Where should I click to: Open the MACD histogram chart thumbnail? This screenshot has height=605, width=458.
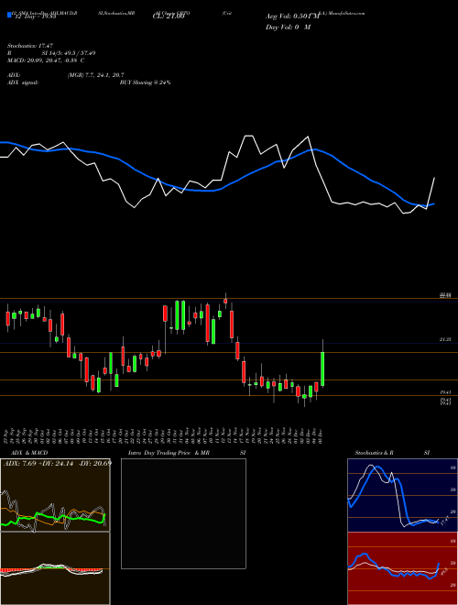click(x=55, y=568)
